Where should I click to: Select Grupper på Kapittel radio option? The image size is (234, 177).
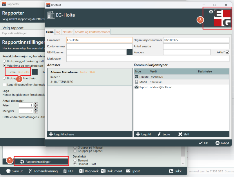tap(75, 151)
